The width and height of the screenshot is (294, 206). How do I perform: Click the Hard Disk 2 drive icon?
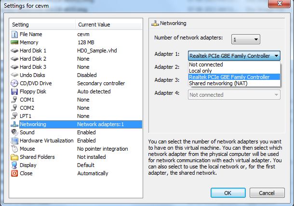[x=14, y=59]
